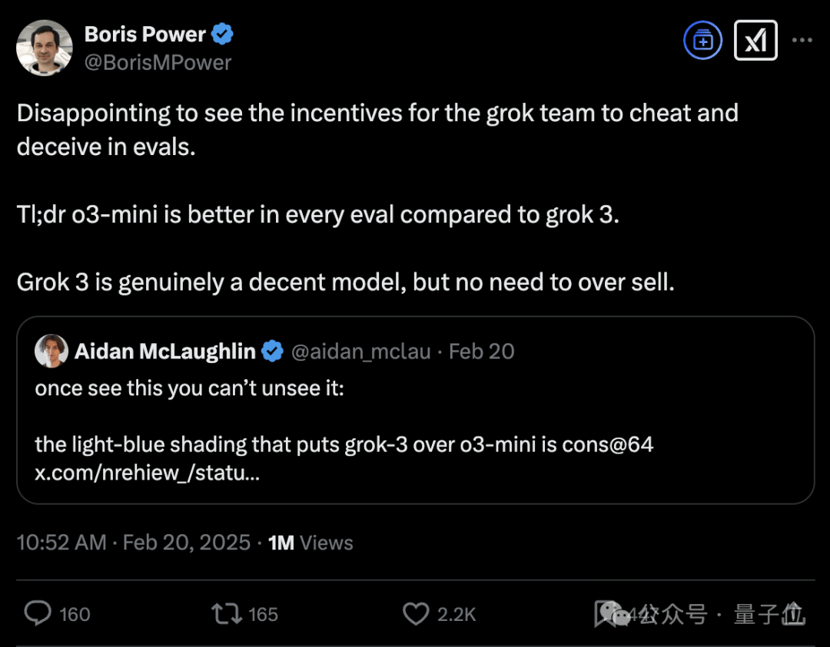Click the 1M Views count
The width and height of the screenshot is (830, 647).
310,543
